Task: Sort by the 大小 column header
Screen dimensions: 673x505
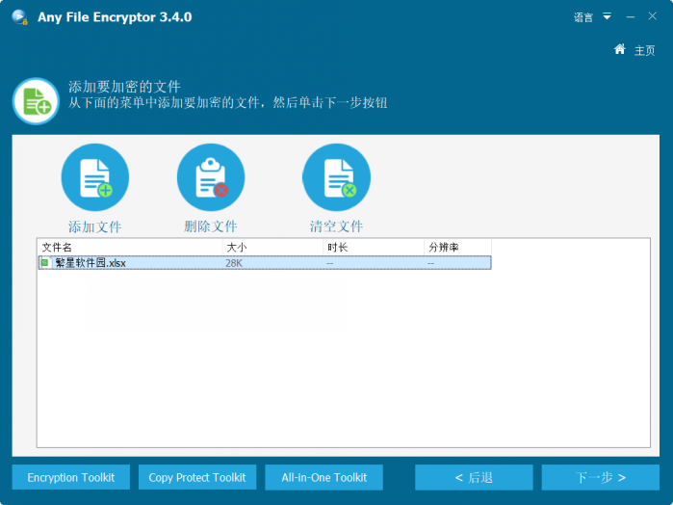Action: [x=273, y=247]
